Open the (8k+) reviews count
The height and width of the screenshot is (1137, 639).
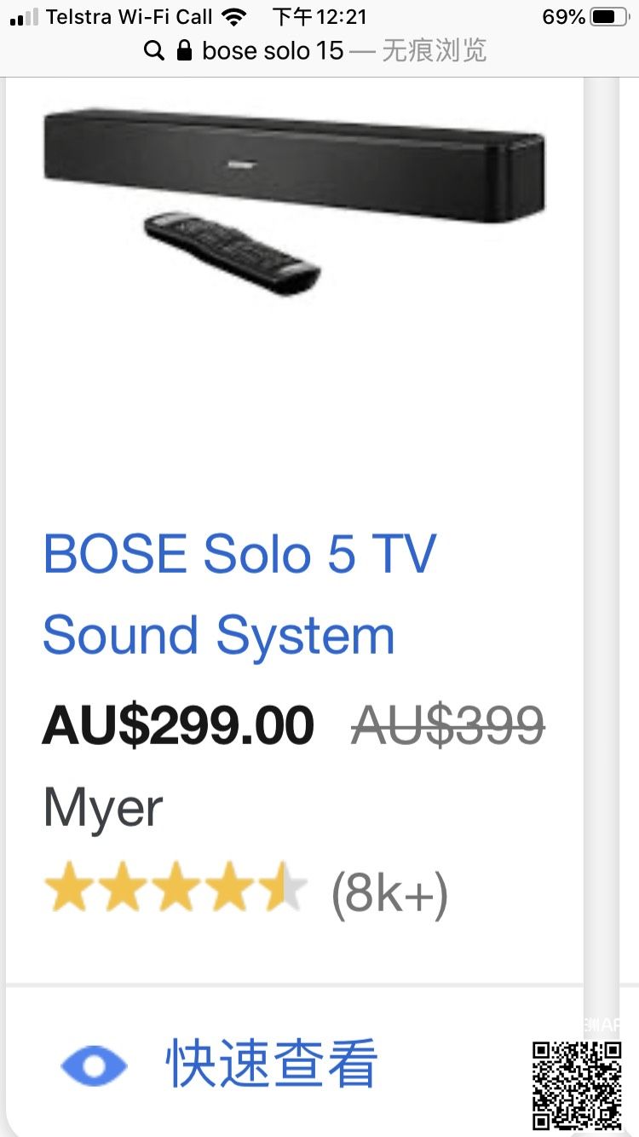tap(389, 892)
